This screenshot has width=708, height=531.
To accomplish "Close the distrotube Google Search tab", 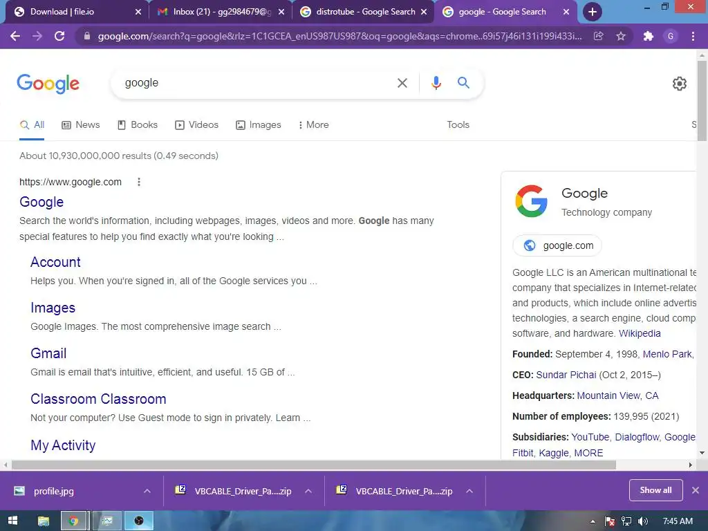I will pyautogui.click(x=424, y=12).
